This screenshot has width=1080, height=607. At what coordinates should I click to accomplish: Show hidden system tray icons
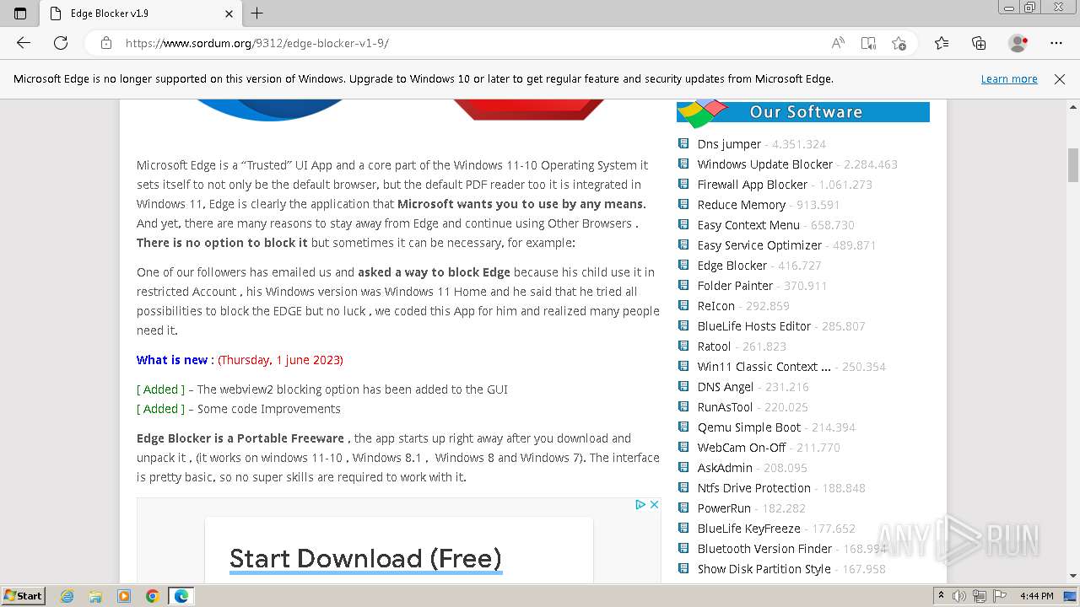click(941, 596)
